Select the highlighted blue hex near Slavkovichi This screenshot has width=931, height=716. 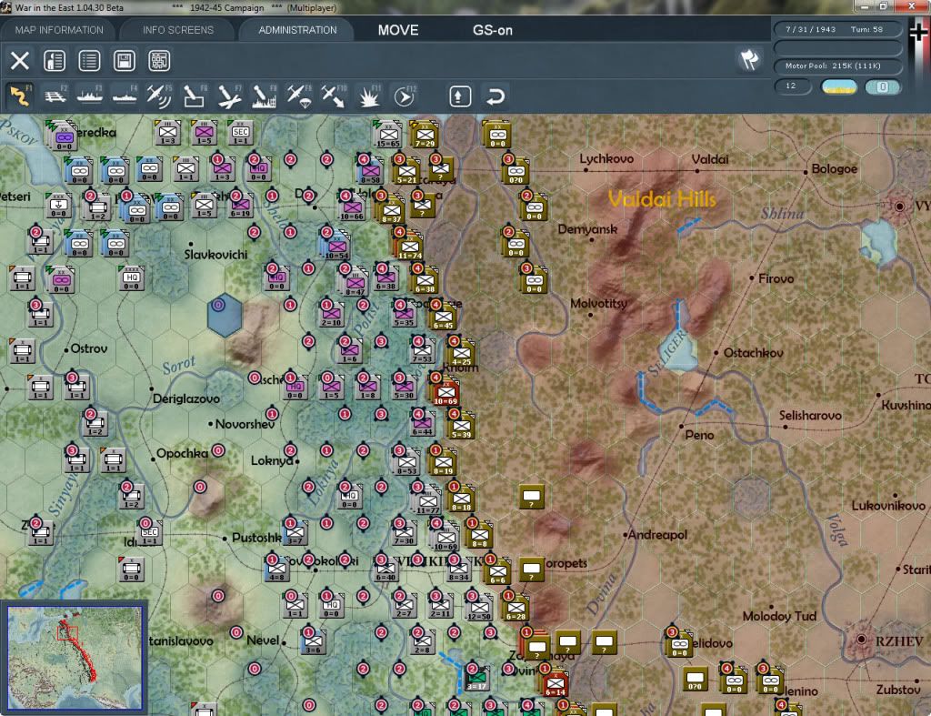point(225,315)
